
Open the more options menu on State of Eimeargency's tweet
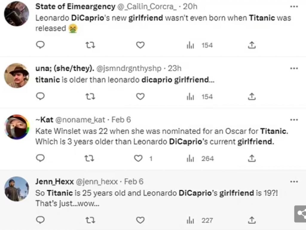click(x=294, y=7)
